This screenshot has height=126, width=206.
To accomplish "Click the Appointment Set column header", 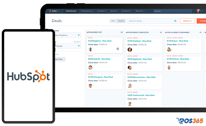I will pyautogui.click(x=94, y=32).
